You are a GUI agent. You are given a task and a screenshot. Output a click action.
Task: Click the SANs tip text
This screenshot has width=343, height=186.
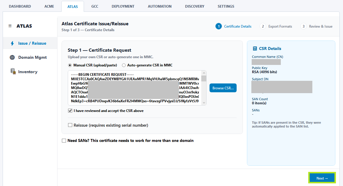click(286, 124)
